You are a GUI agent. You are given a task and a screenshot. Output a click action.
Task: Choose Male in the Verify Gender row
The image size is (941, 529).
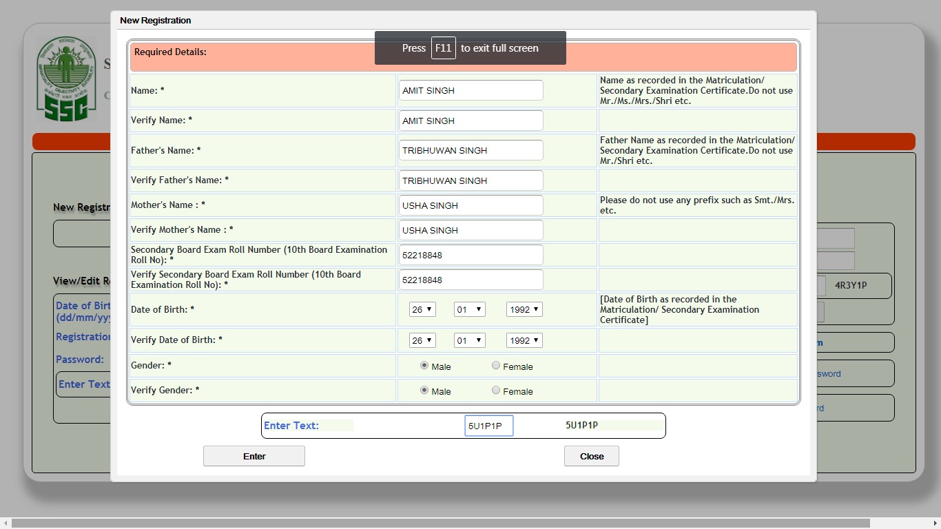[x=424, y=391]
